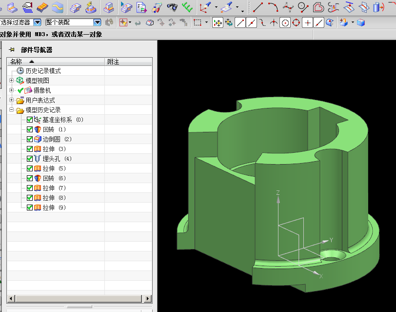Select the arc curve tool
This screenshot has height=312, width=396.
(273, 7)
